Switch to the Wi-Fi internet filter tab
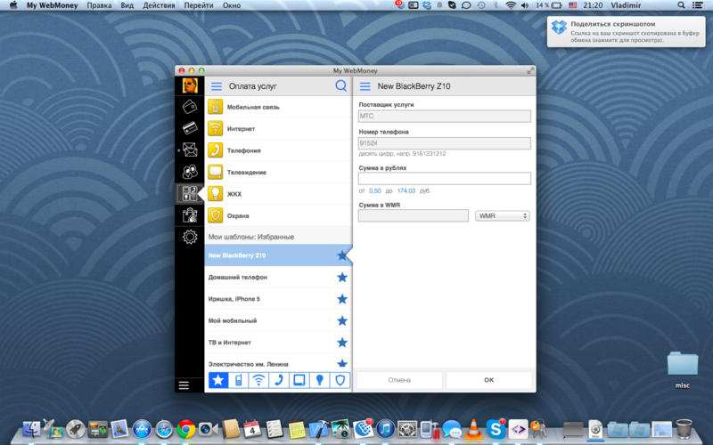 pyautogui.click(x=258, y=380)
